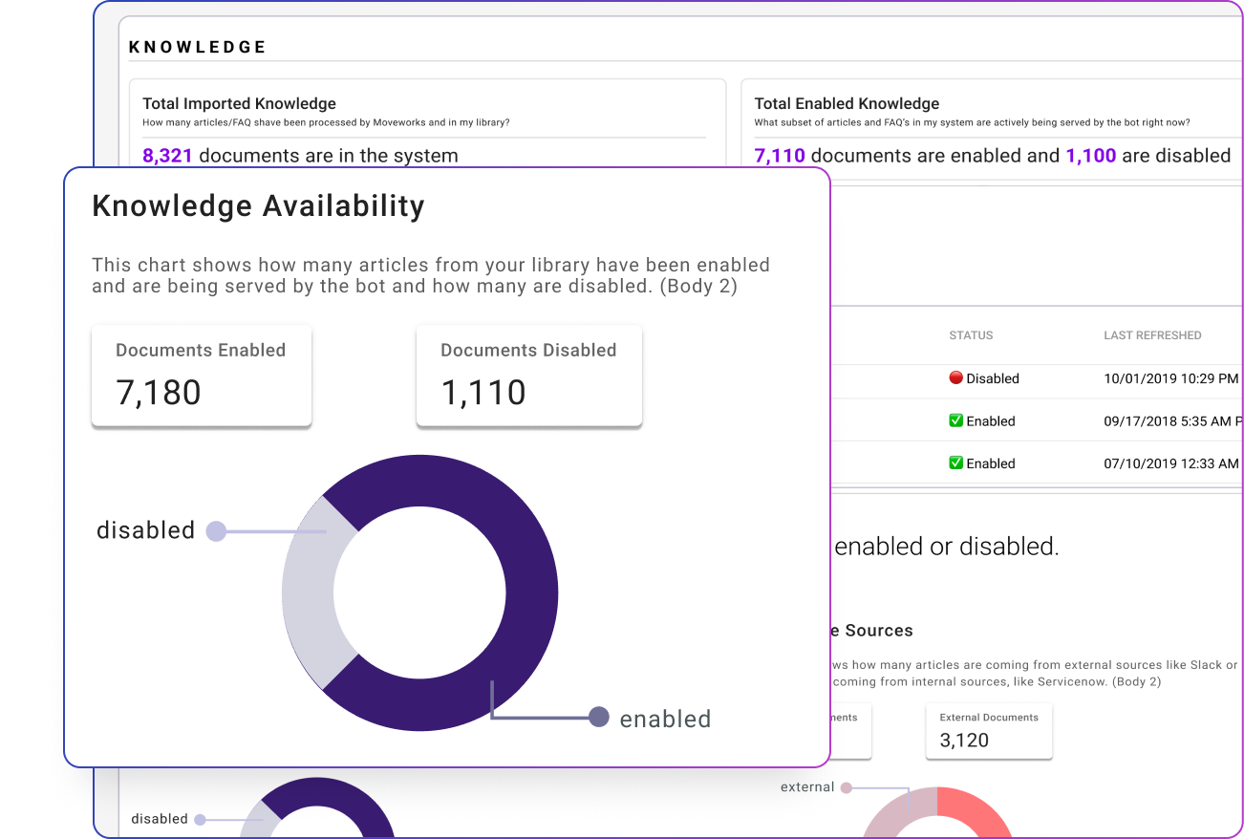Select light gray disabled segment of large donut
Viewport: 1244px width, 839px height.
pos(306,592)
